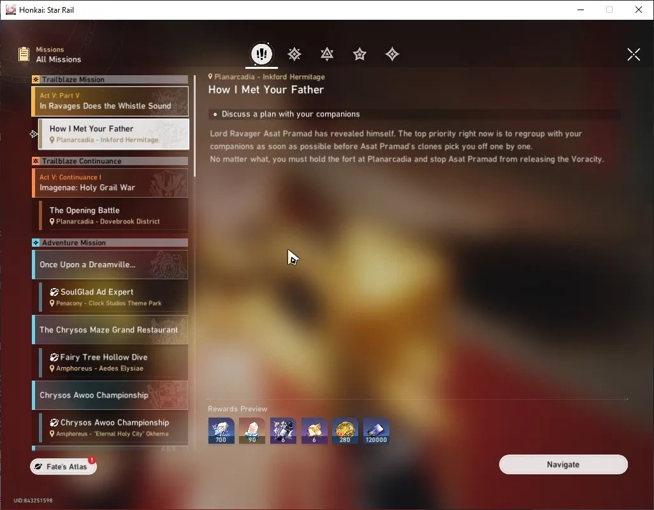This screenshot has width=654, height=510.
Task: View the first reward item with quantity 6
Action: tap(283, 430)
